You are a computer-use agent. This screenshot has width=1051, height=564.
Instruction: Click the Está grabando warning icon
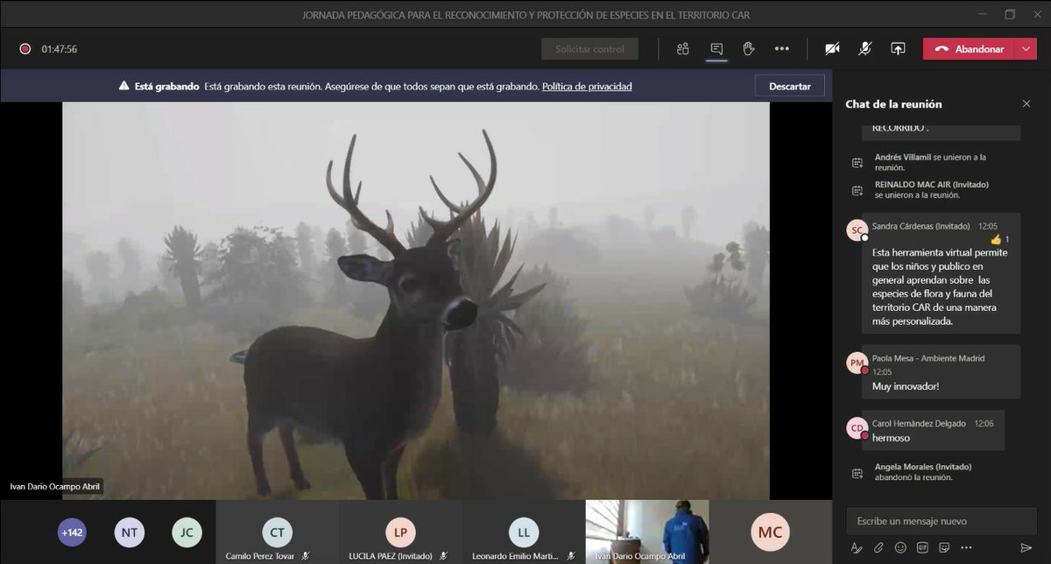(124, 87)
